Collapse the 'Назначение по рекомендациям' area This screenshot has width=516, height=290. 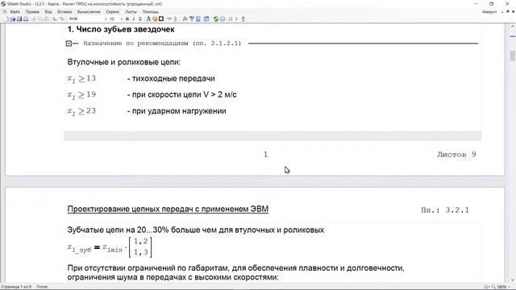69,43
